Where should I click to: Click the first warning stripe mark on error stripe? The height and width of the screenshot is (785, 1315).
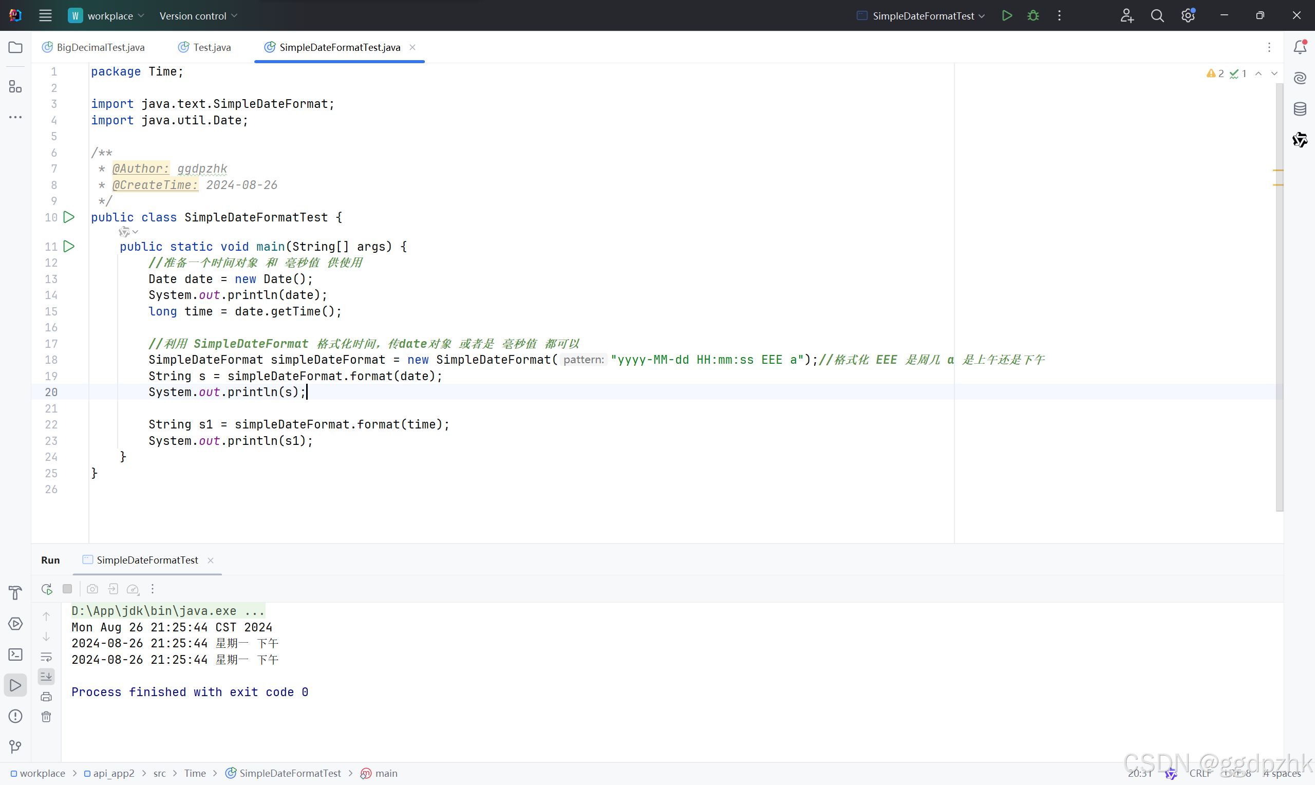(x=1278, y=171)
